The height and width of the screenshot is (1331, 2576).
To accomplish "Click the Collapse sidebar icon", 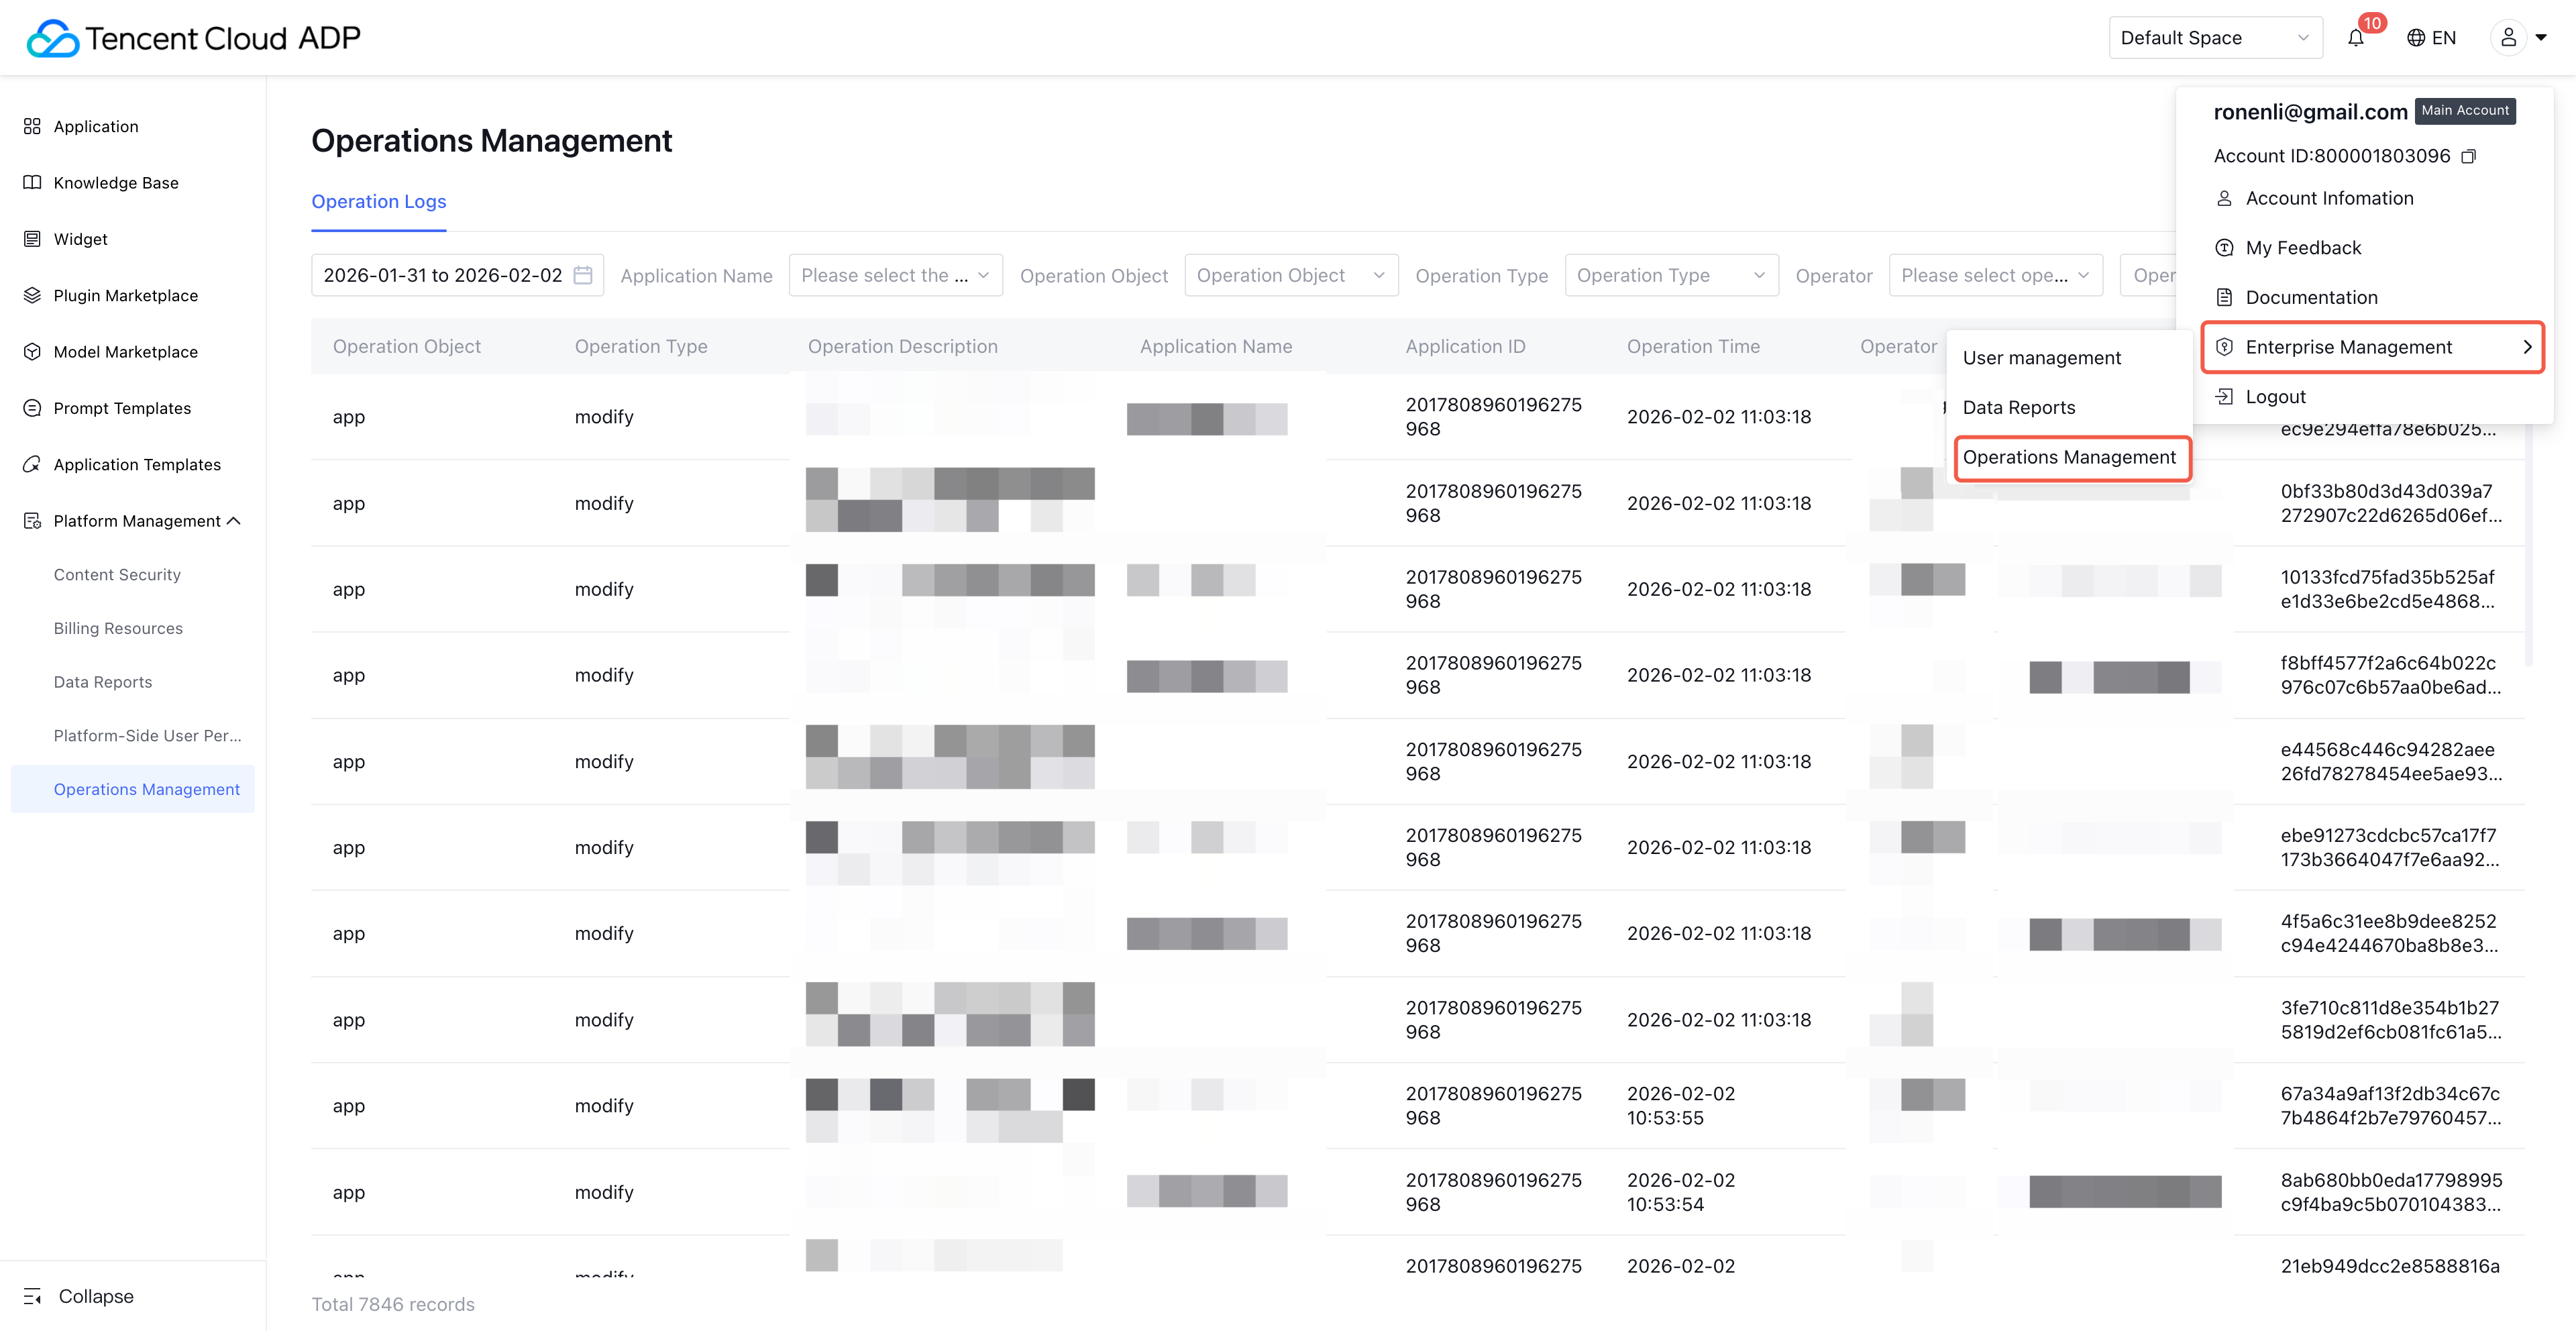I will 32,1296.
